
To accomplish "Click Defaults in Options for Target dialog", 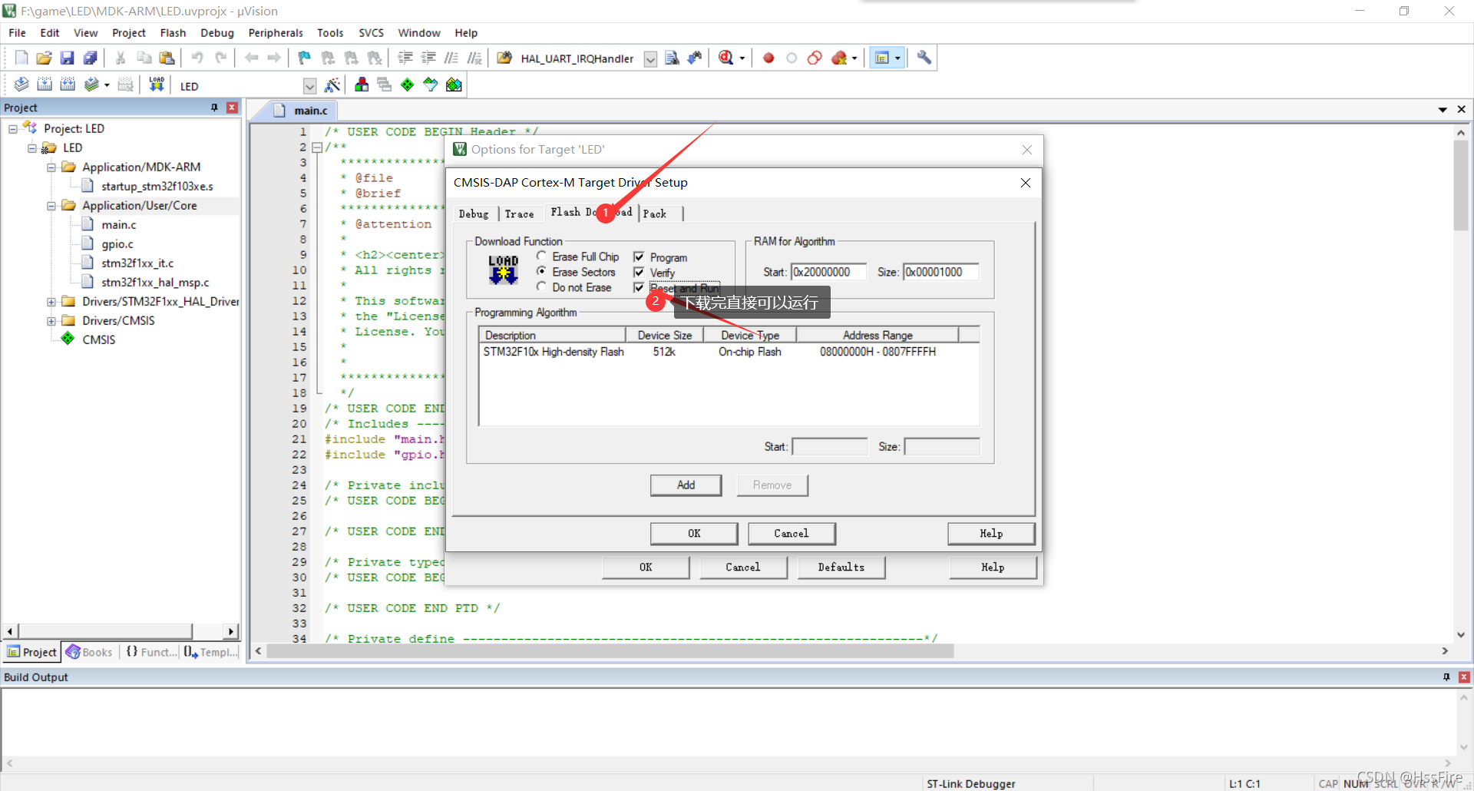I will [x=841, y=567].
